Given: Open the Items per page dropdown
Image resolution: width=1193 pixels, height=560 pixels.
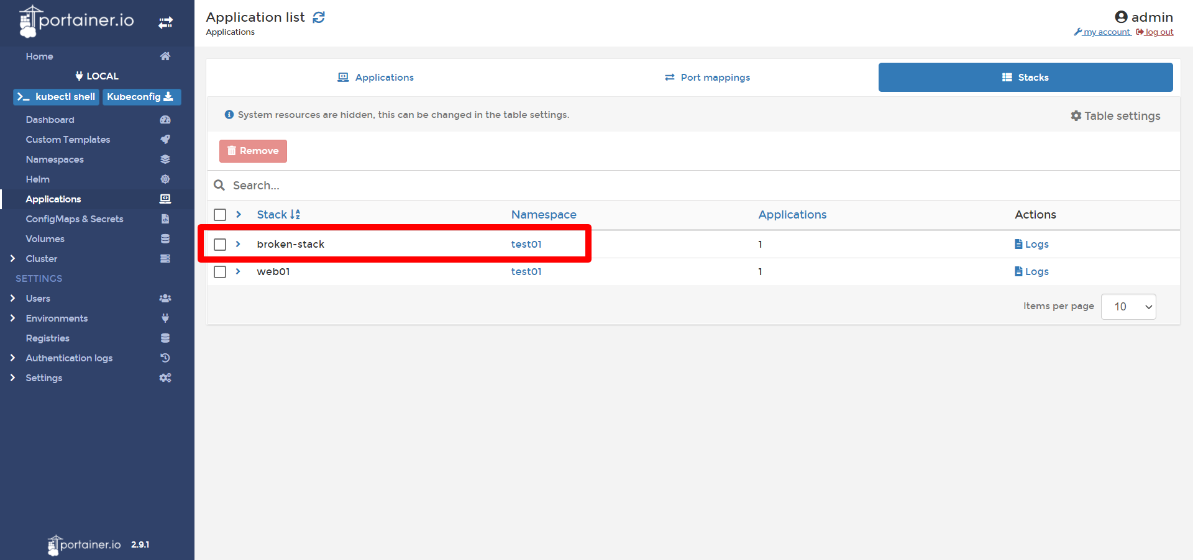Looking at the screenshot, I should [x=1128, y=307].
